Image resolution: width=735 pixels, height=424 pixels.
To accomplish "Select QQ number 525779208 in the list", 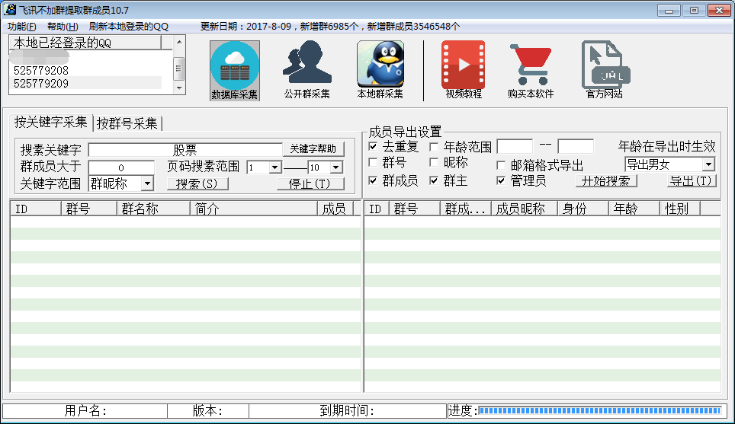I will tap(40, 71).
